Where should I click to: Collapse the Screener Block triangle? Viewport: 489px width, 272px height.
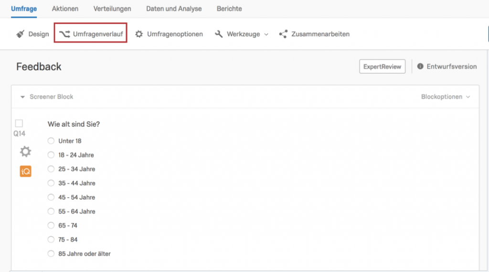click(x=22, y=97)
